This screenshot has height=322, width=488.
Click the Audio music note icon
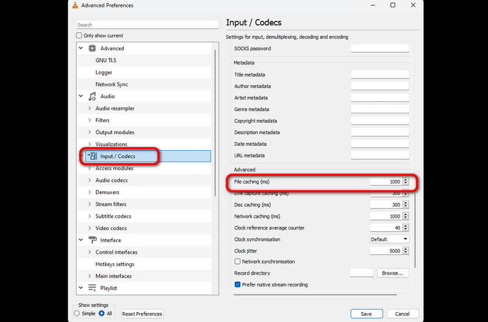[x=92, y=96]
